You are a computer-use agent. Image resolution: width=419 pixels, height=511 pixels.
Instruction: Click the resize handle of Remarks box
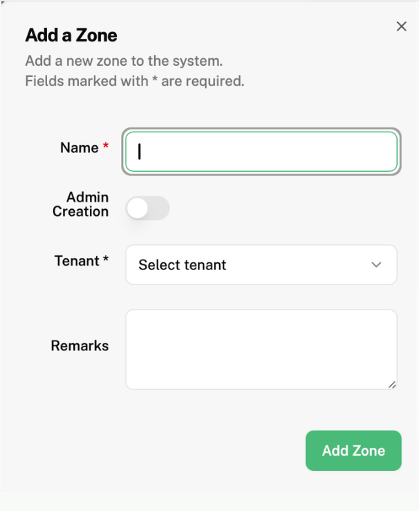click(392, 384)
